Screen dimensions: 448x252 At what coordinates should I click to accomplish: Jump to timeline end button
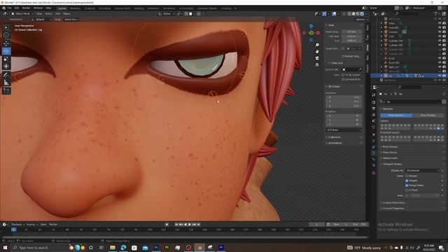[199, 225]
